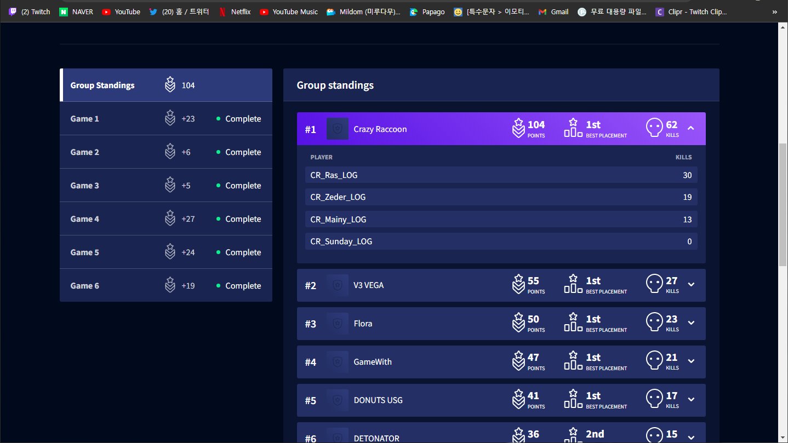Expand the V3 VEGA team row
This screenshot has height=443, width=788.
pos(691,284)
